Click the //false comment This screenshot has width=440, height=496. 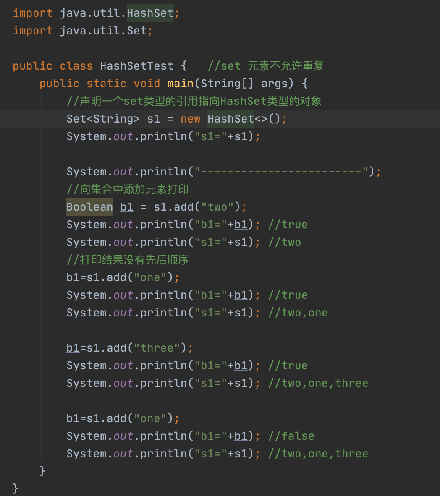[x=291, y=436]
